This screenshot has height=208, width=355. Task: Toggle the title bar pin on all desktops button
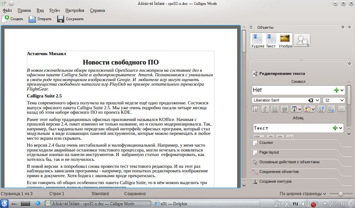[x=11, y=3]
